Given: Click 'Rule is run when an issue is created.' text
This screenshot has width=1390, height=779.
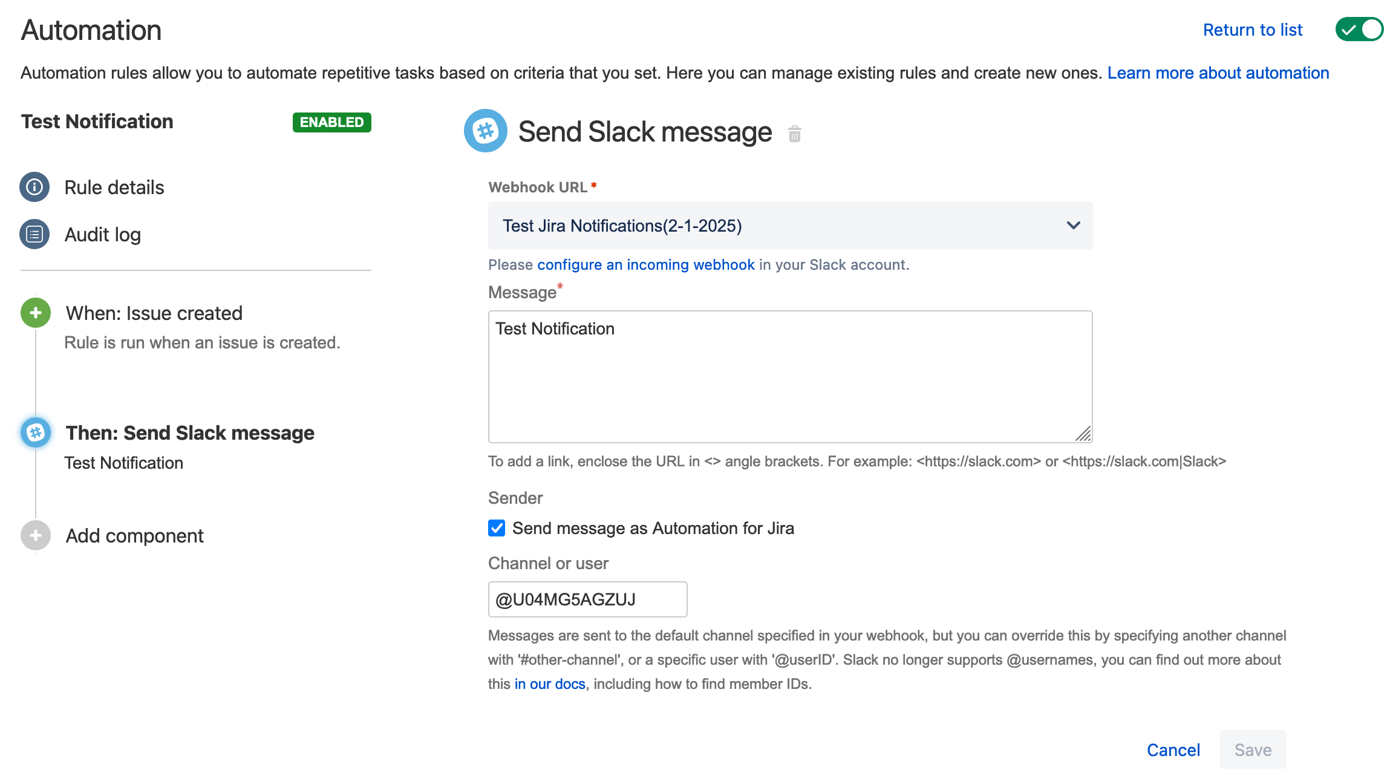Looking at the screenshot, I should (x=203, y=342).
